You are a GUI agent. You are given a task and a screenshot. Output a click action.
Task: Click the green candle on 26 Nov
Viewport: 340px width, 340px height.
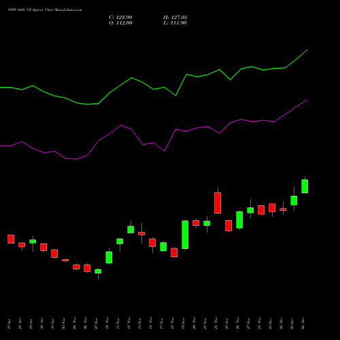pos(239,220)
